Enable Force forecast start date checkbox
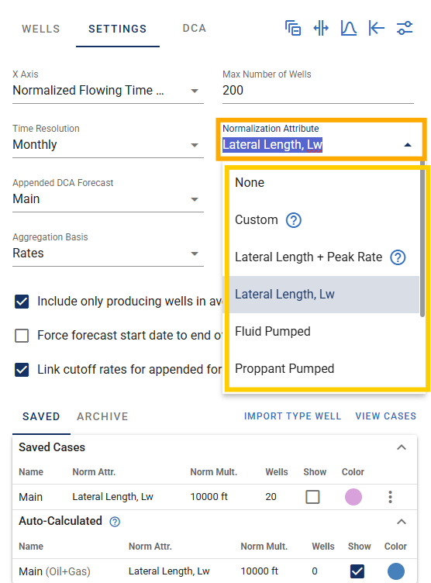This screenshot has width=431, height=583. coord(22,336)
